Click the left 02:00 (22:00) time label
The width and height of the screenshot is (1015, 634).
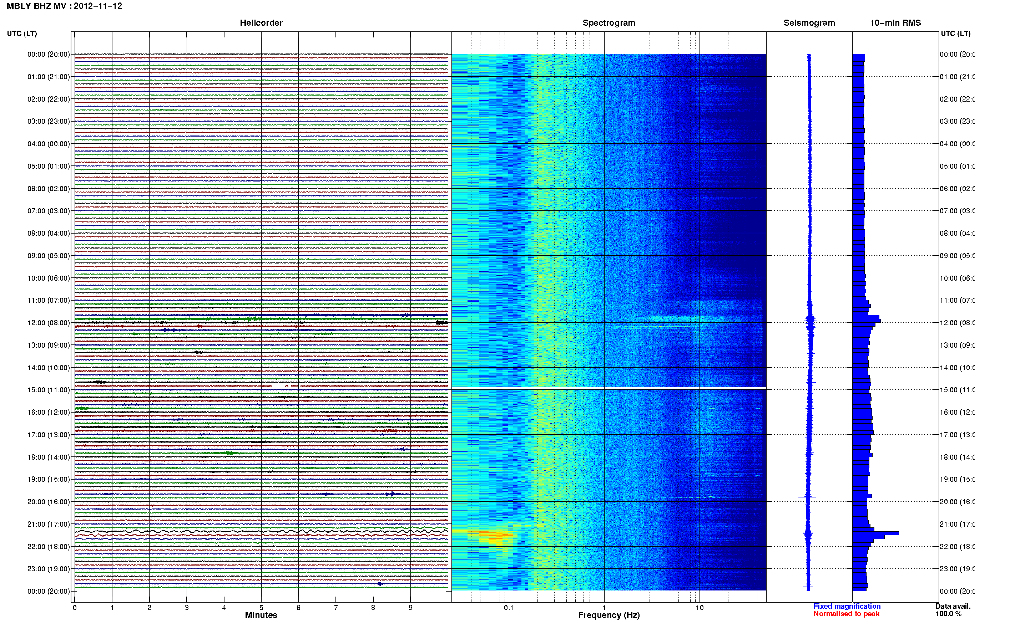click(x=49, y=99)
